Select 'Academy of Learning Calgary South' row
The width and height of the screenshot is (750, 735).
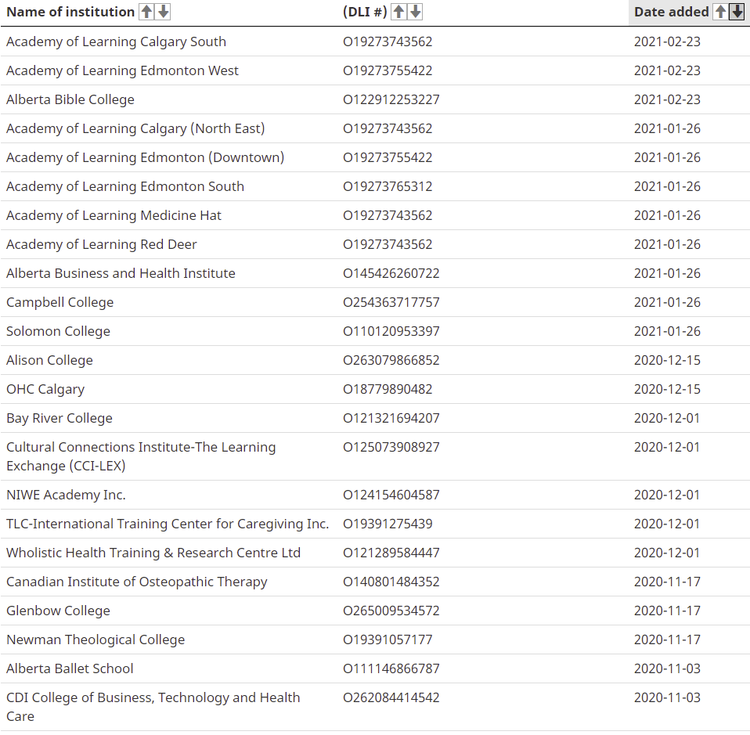375,41
